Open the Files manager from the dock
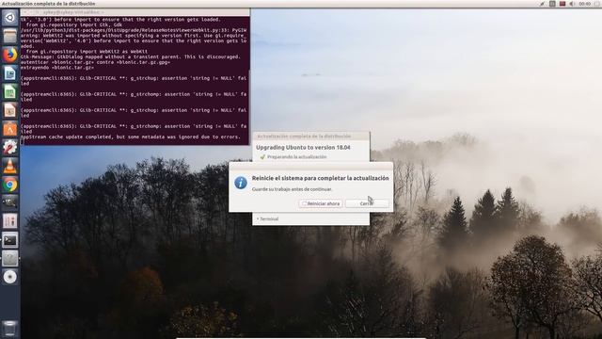Image resolution: width=602 pixels, height=339 pixels. coord(10,36)
